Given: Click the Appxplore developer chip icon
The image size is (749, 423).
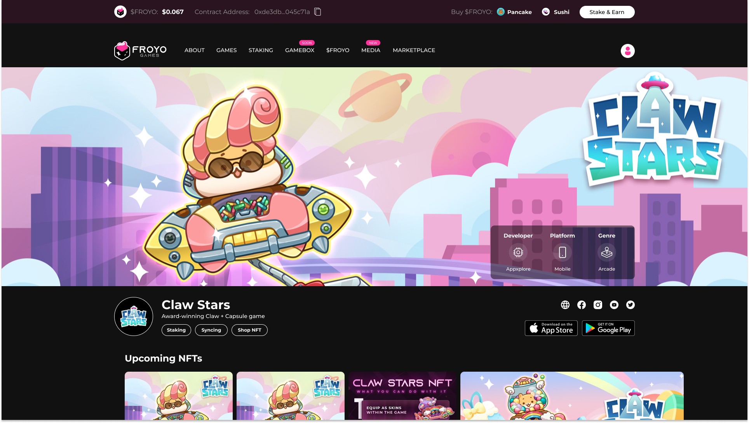Looking at the screenshot, I should pos(518,253).
